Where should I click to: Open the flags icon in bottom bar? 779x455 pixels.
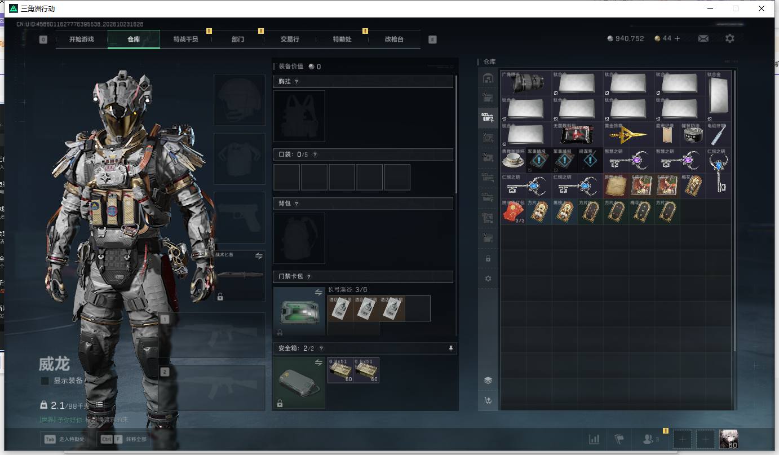[x=619, y=439]
